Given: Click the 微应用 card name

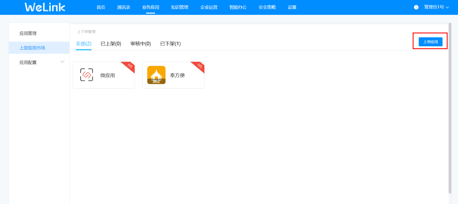Looking at the screenshot, I should (x=108, y=75).
